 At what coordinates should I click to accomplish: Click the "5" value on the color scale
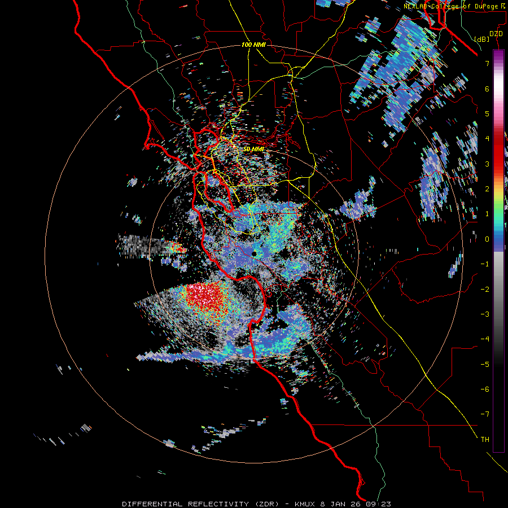(x=487, y=113)
